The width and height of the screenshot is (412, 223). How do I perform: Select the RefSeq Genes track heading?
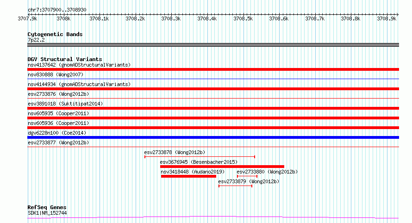click(47, 207)
